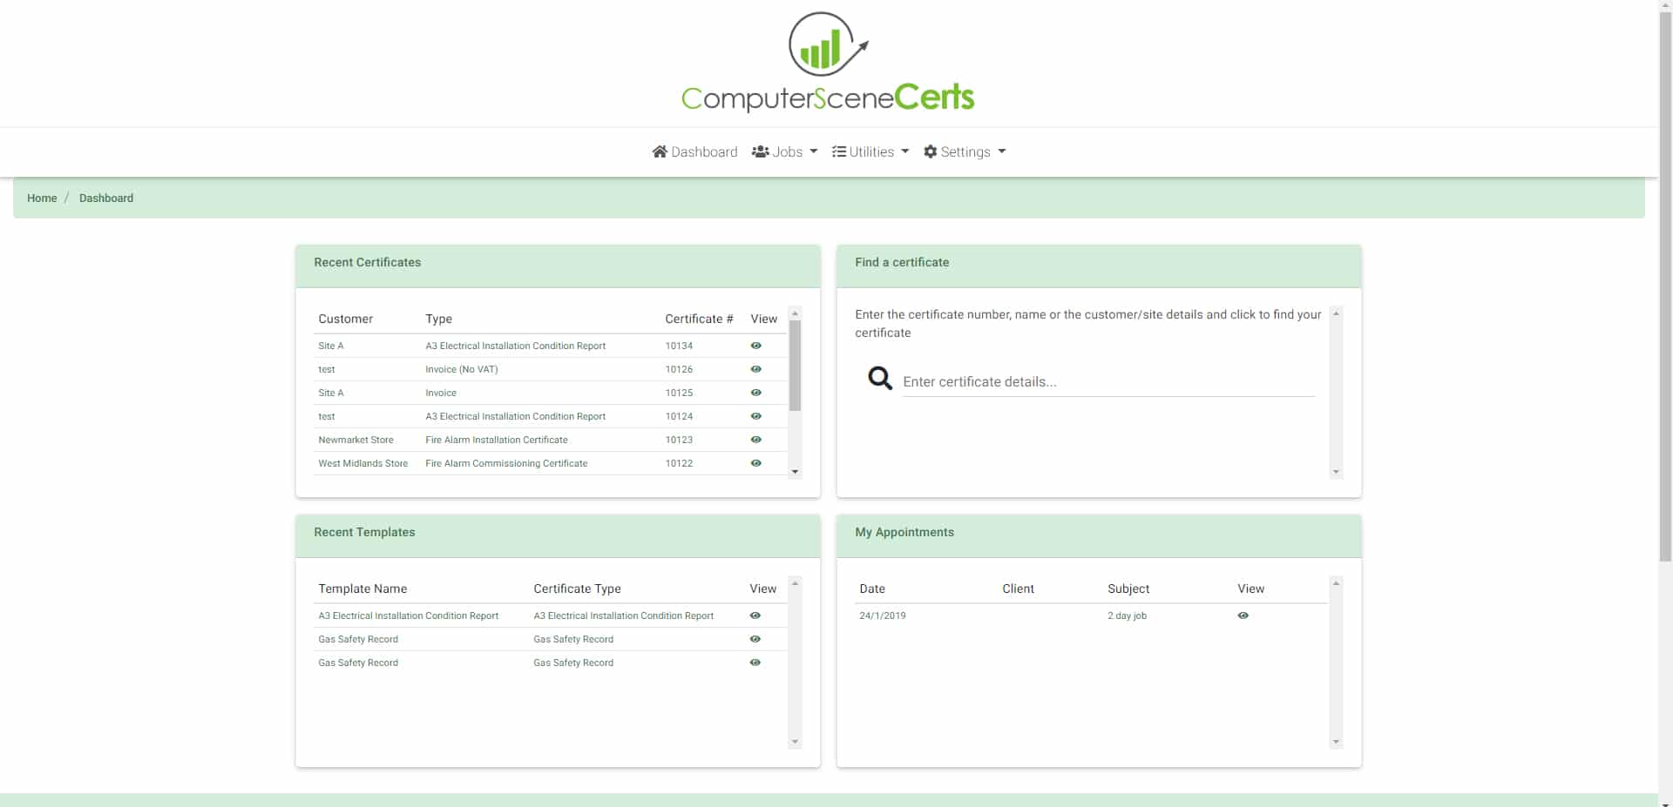Expand the Jobs dropdown menu
1673x807 pixels.
pyautogui.click(x=784, y=151)
